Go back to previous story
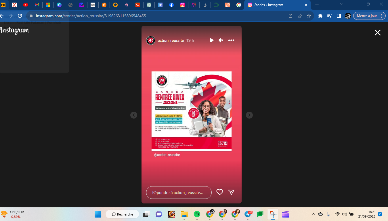 133,115
